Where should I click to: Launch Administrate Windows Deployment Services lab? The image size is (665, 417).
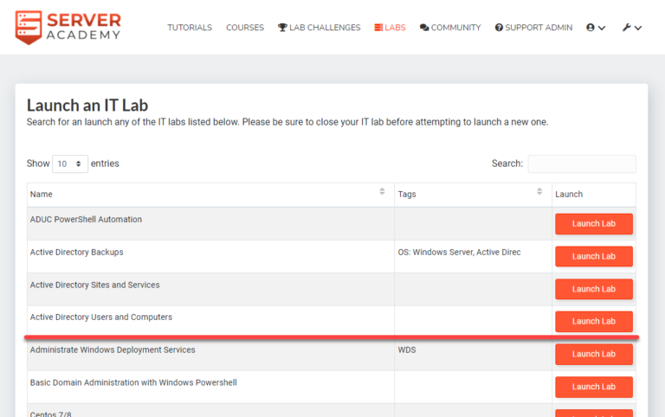pyautogui.click(x=593, y=354)
